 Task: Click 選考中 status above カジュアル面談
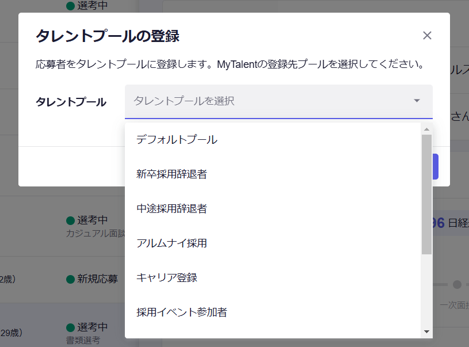(x=92, y=220)
